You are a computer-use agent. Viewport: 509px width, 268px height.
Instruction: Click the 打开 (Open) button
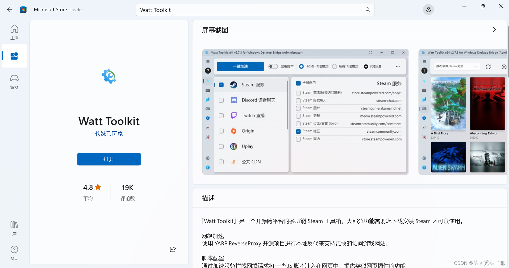[x=109, y=159]
